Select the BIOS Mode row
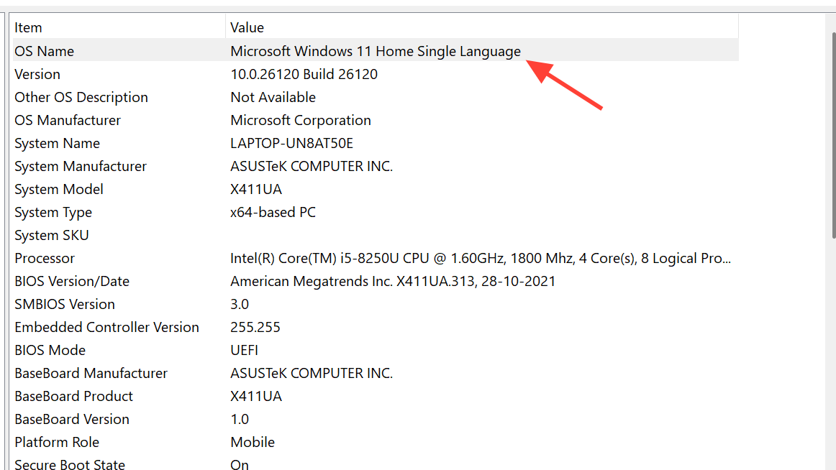This screenshot has width=836, height=470. pyautogui.click(x=50, y=350)
